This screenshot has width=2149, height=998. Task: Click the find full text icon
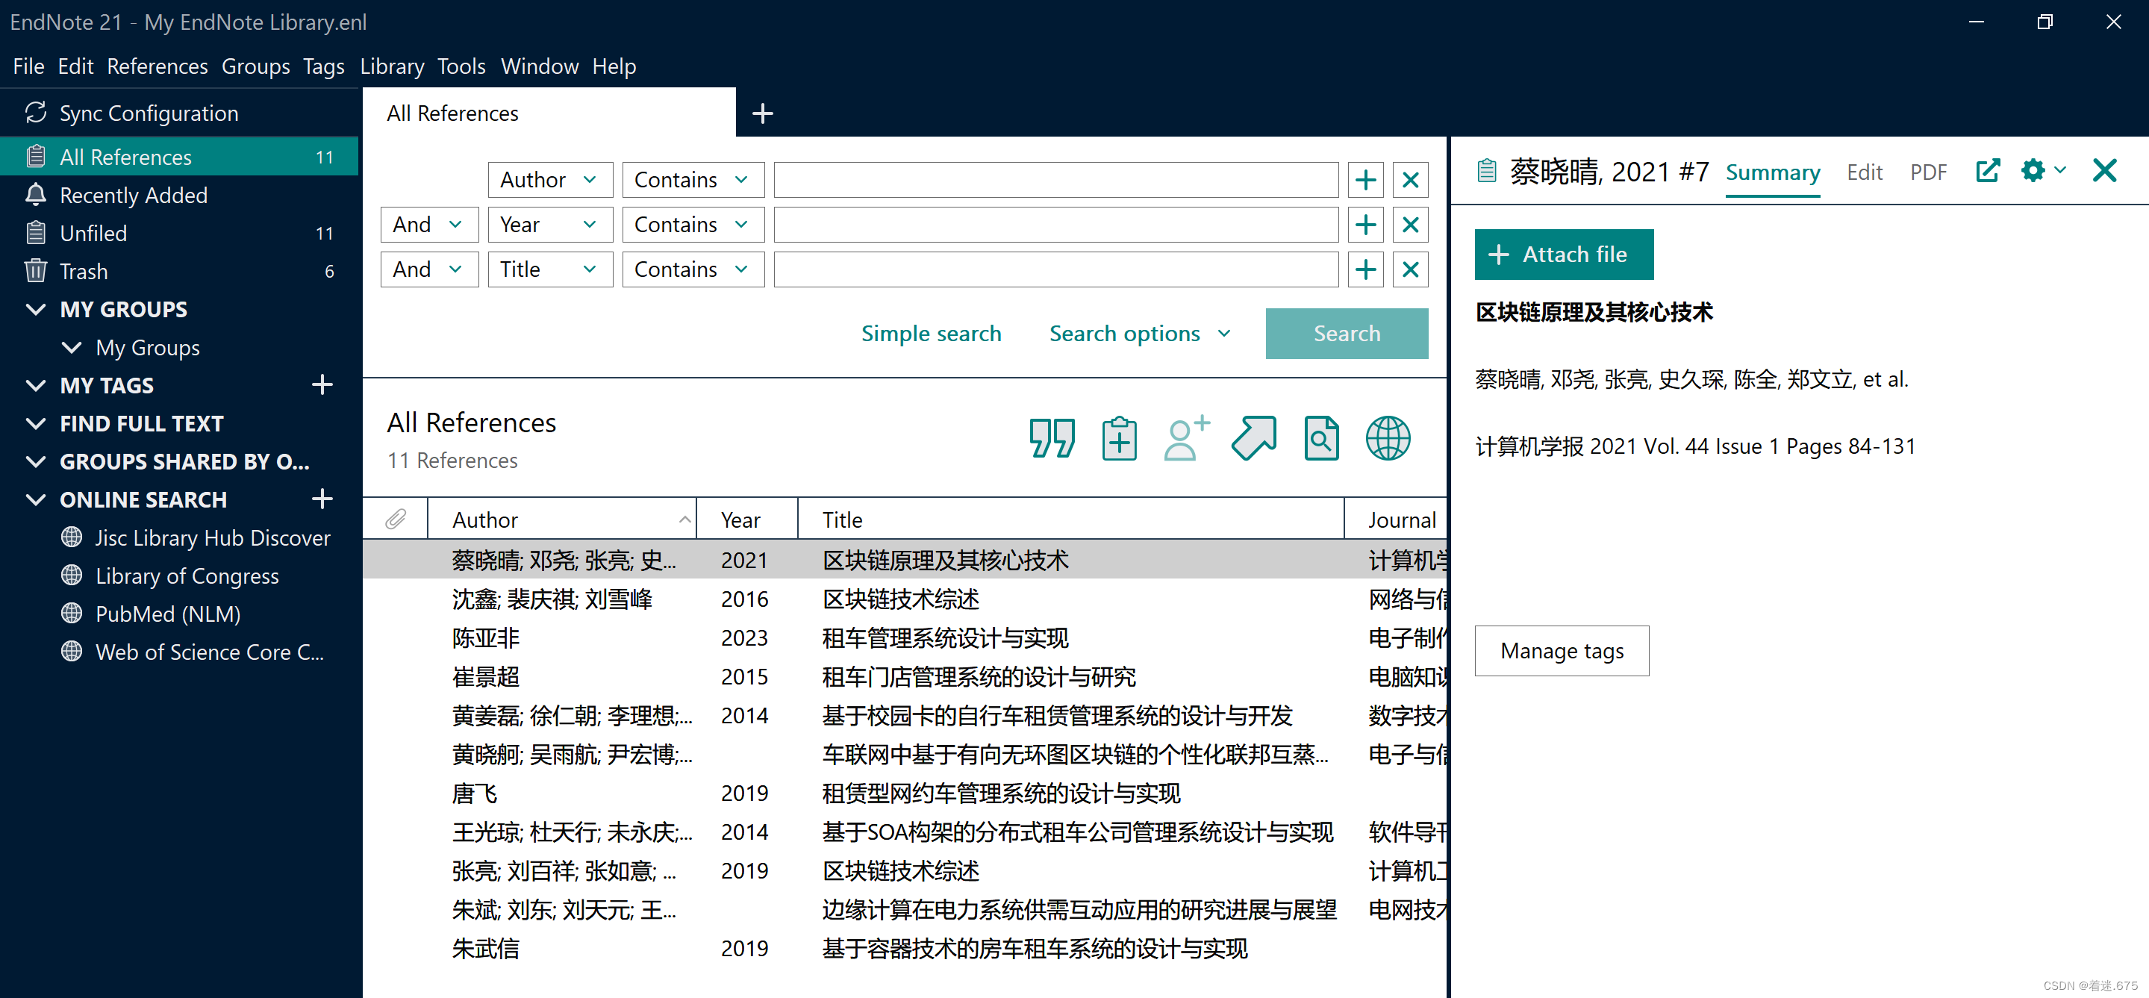[1320, 438]
